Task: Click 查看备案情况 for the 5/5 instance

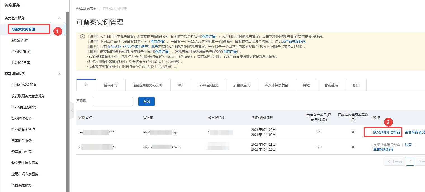Action: tap(383, 149)
